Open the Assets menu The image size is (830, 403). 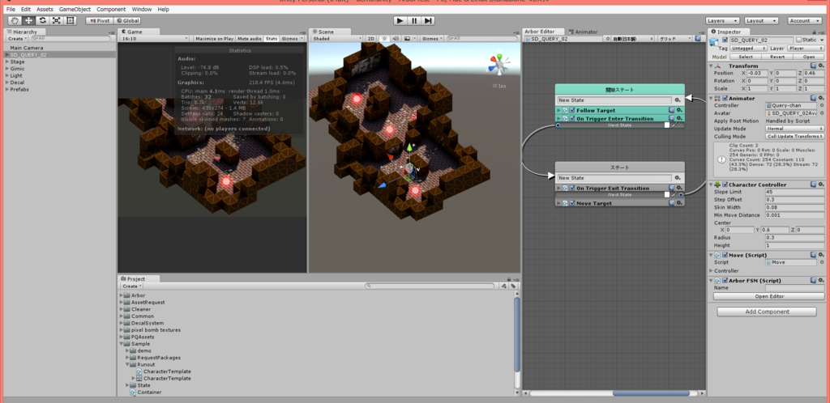(45, 10)
